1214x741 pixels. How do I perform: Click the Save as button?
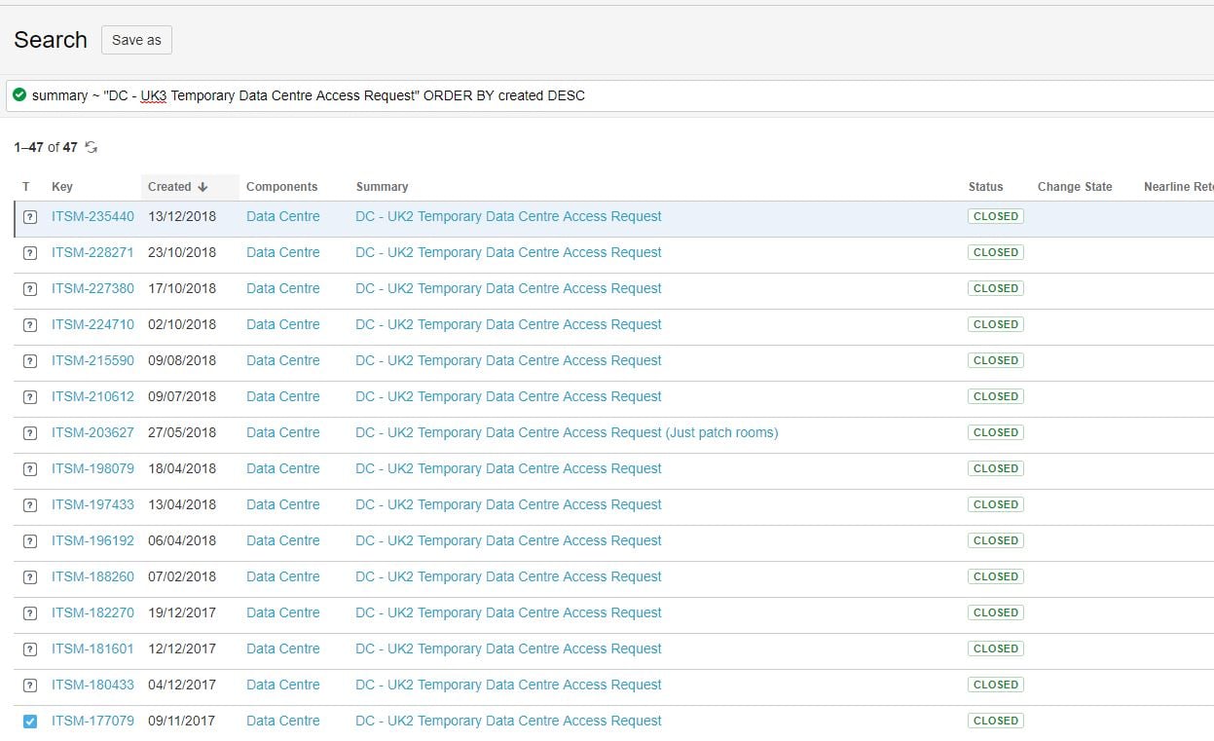136,40
